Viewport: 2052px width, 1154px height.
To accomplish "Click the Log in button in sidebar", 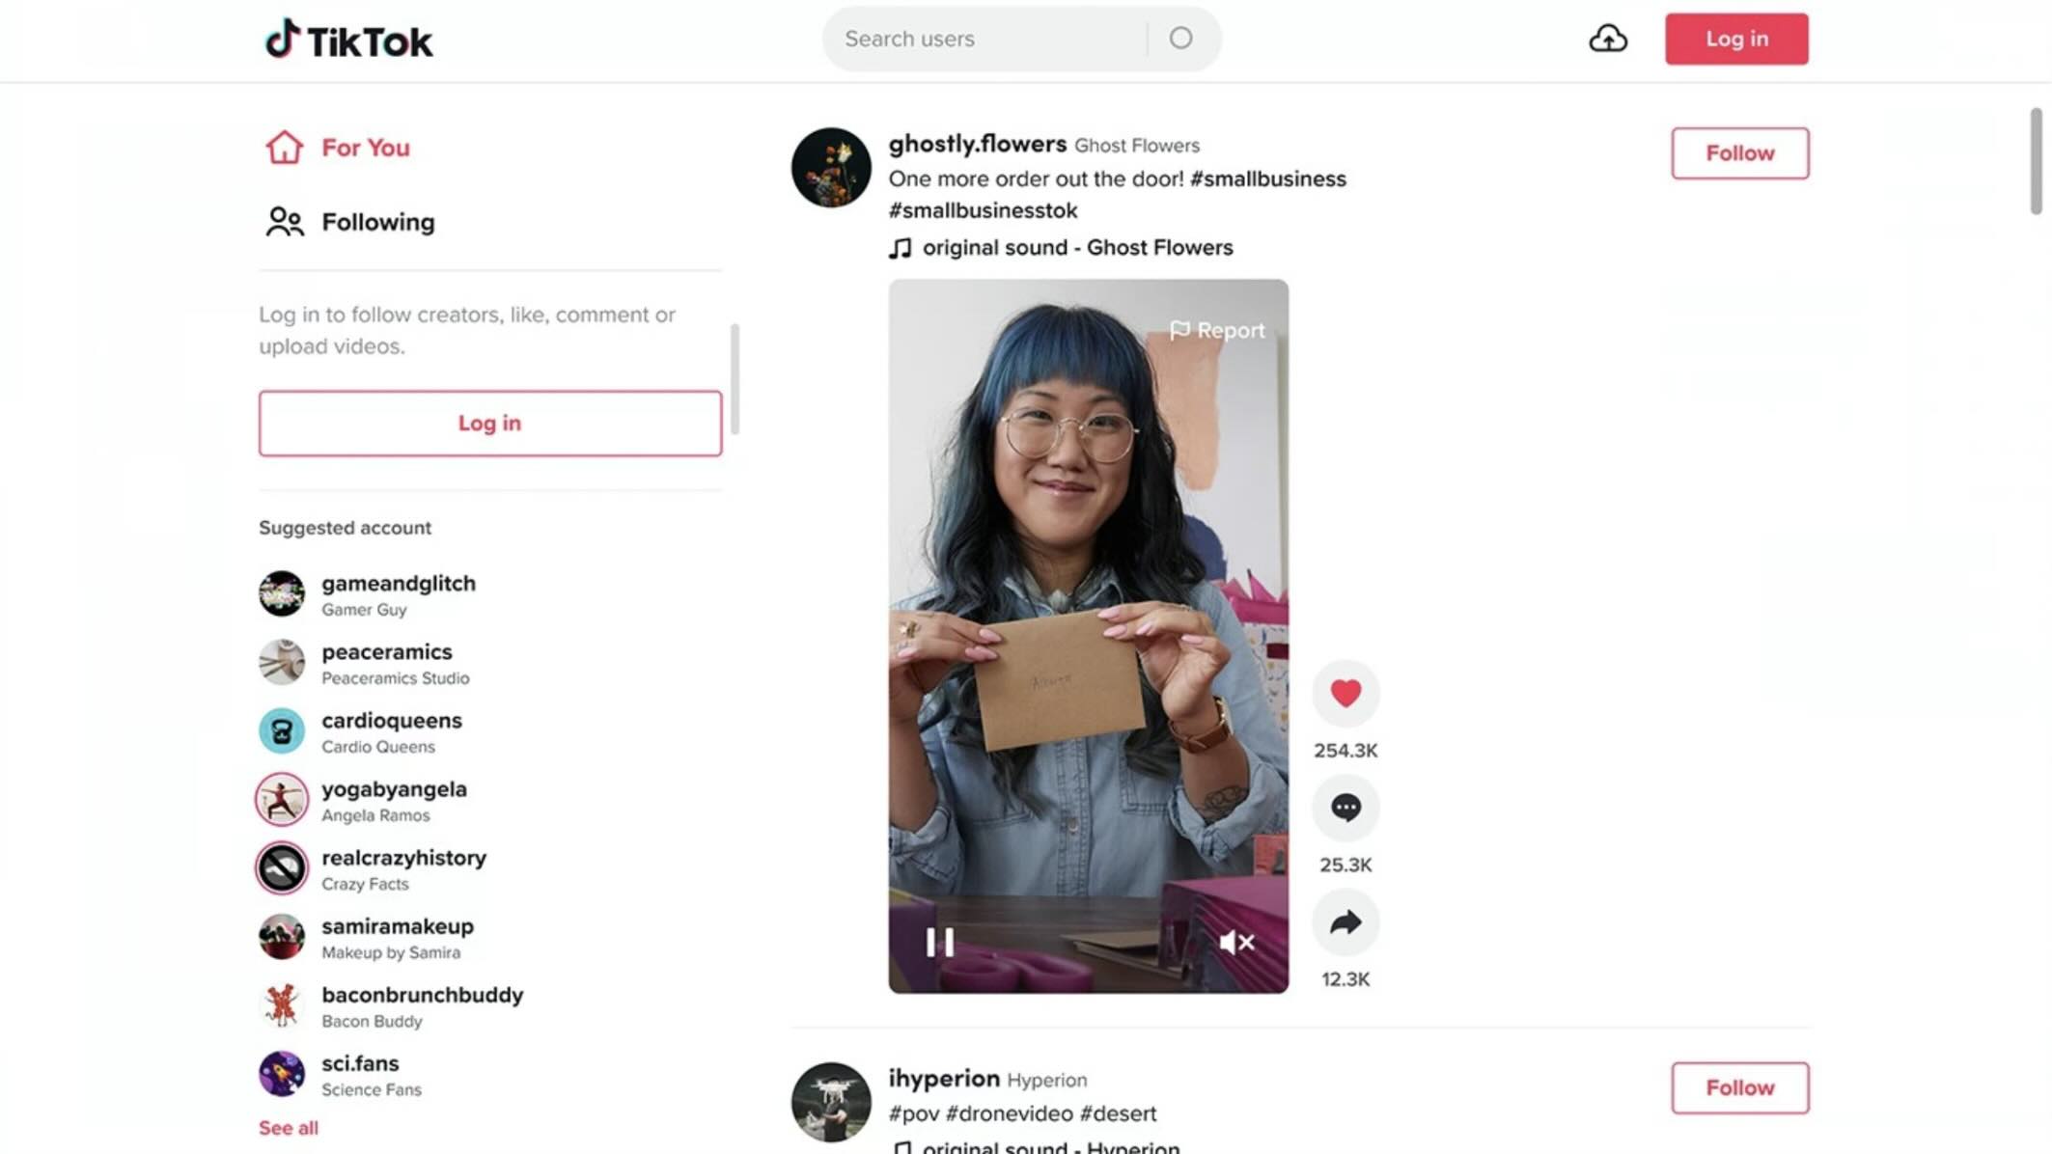I will click(x=489, y=423).
